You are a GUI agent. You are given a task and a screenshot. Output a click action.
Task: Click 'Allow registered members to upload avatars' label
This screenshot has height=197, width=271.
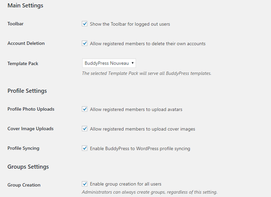pyautogui.click(x=136, y=109)
